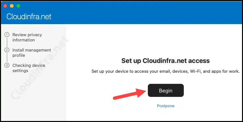Viewport: 243px width, 122px height.
Task: Click the black Begin button
Action: [x=166, y=90]
